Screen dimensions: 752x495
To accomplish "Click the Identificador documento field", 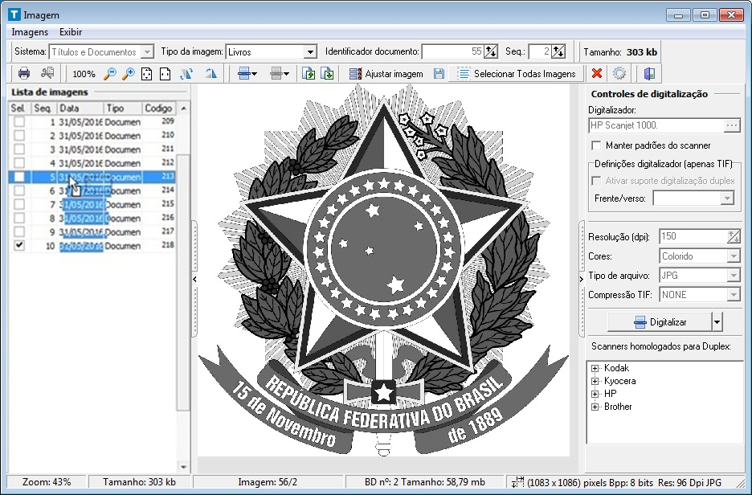I will pyautogui.click(x=452, y=51).
